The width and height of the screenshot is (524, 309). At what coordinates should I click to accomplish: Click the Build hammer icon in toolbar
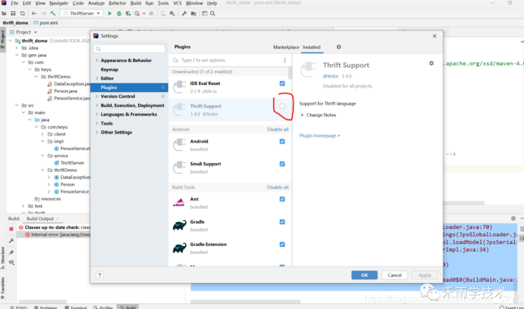pos(53,13)
